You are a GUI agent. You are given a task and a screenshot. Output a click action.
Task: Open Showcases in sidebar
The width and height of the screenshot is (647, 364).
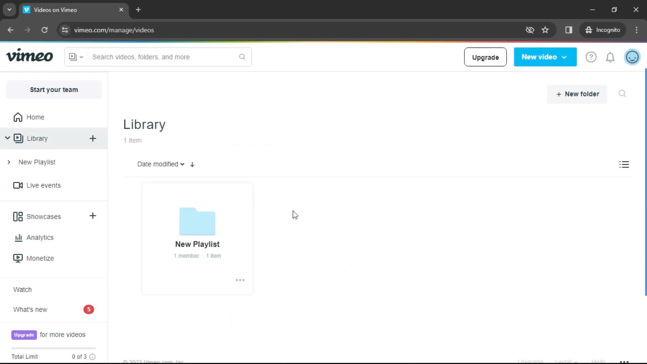click(44, 216)
